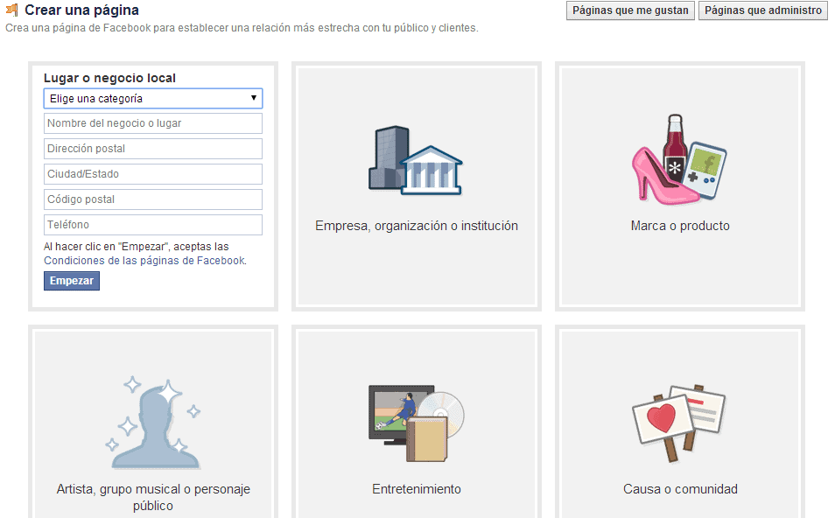Open Páginas que me gustan
Viewport: 835px width, 518px height.
tap(630, 10)
